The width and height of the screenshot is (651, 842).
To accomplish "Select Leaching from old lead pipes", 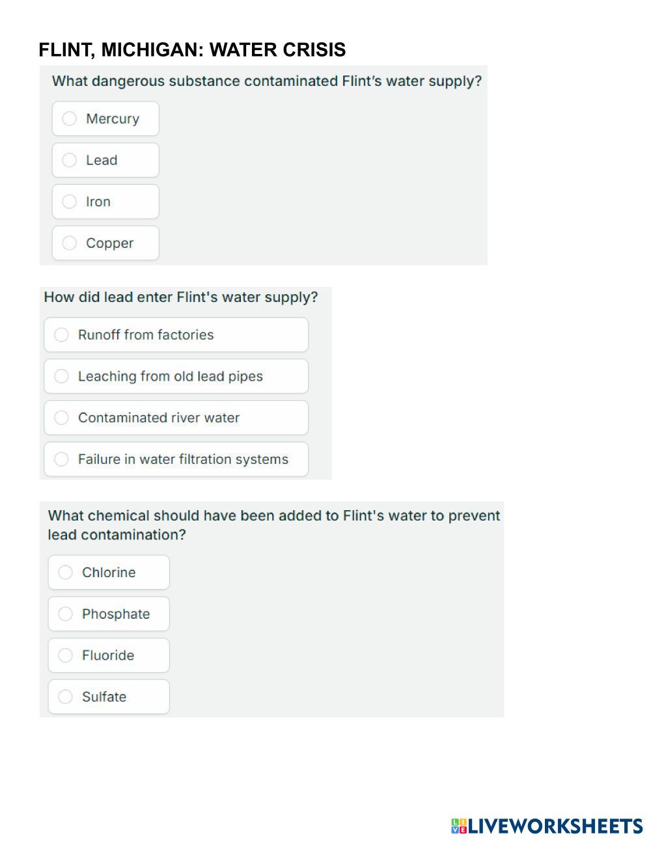I will [x=176, y=377].
